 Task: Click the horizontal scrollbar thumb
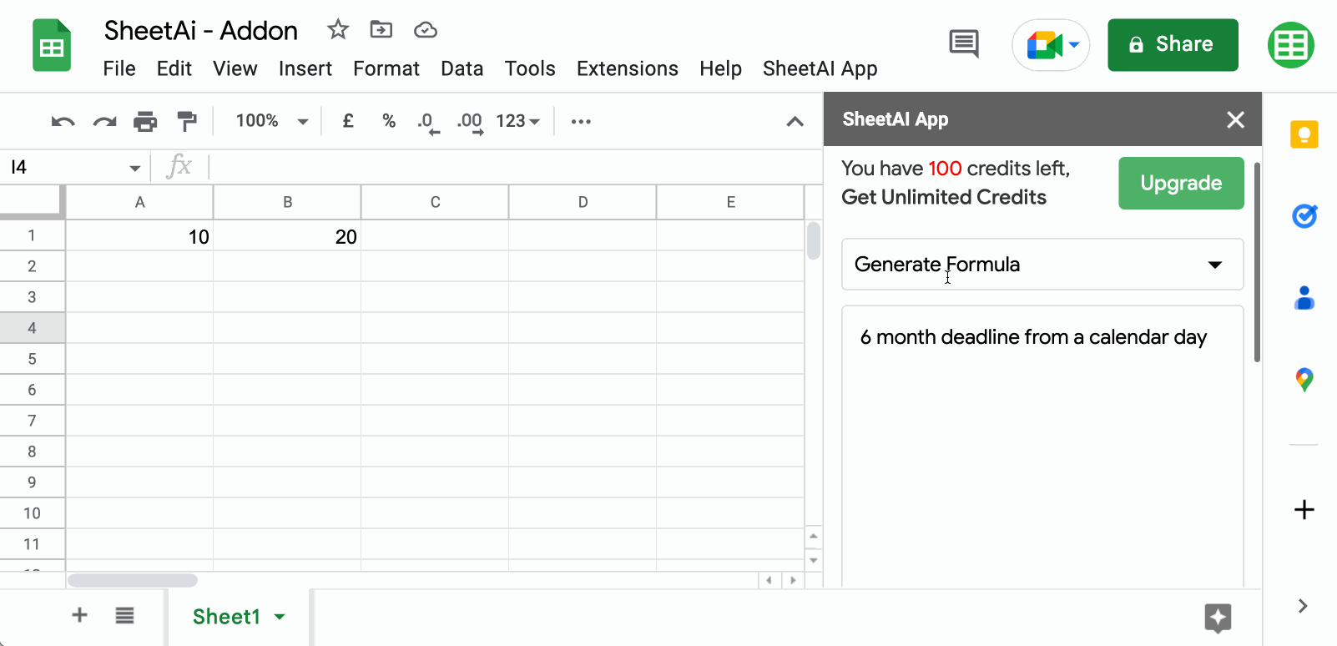[133, 580]
